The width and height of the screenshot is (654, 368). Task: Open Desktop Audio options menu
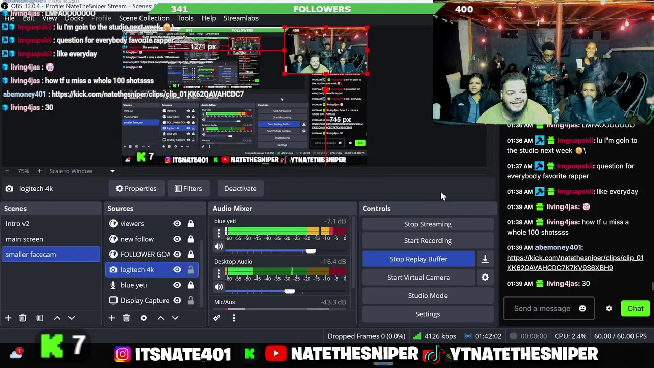219,273
